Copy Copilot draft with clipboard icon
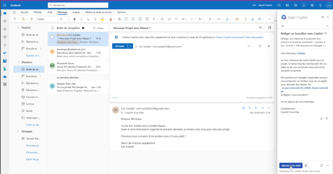Screen dimensions: 333x174 (306, 166)
